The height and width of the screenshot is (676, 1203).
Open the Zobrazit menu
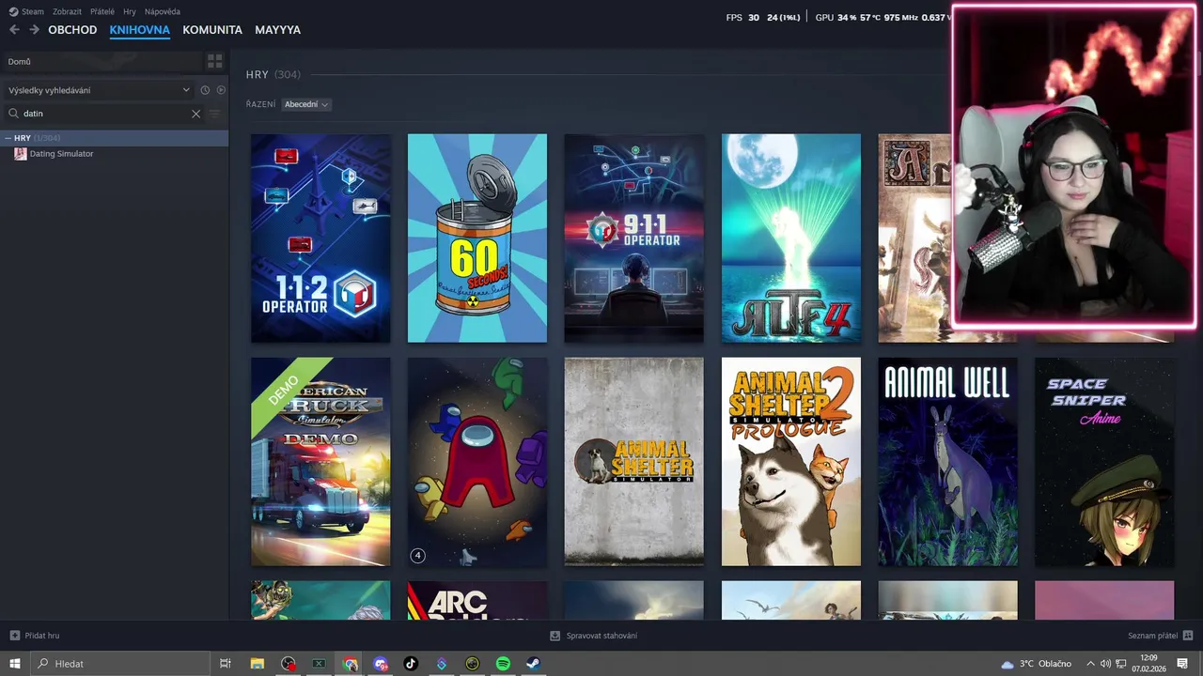point(67,11)
